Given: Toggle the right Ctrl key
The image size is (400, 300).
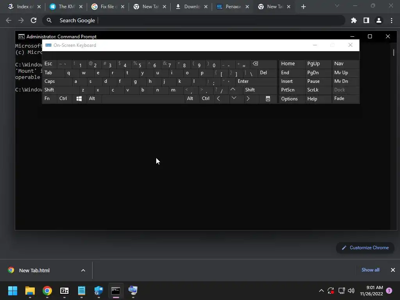Looking at the screenshot, I should [207, 99].
